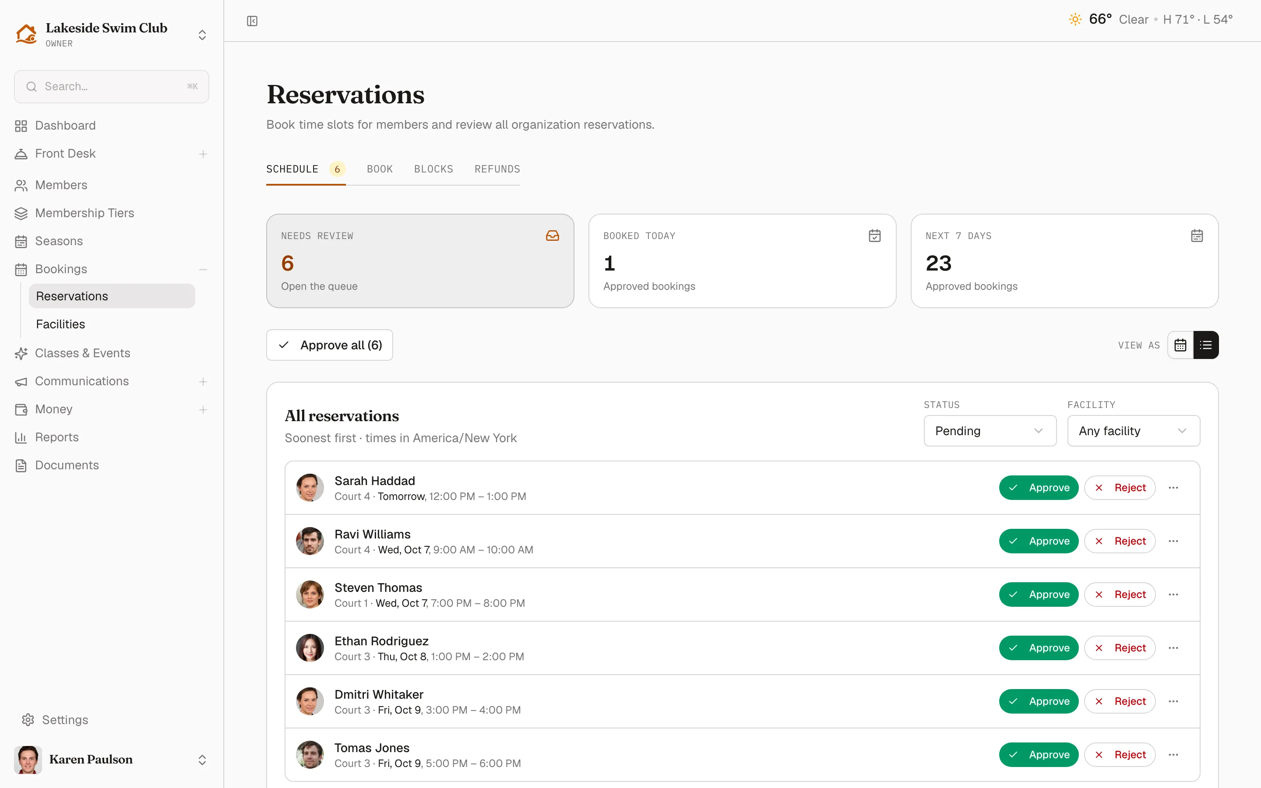
Task: Expand Communications submenu
Action: click(x=203, y=381)
